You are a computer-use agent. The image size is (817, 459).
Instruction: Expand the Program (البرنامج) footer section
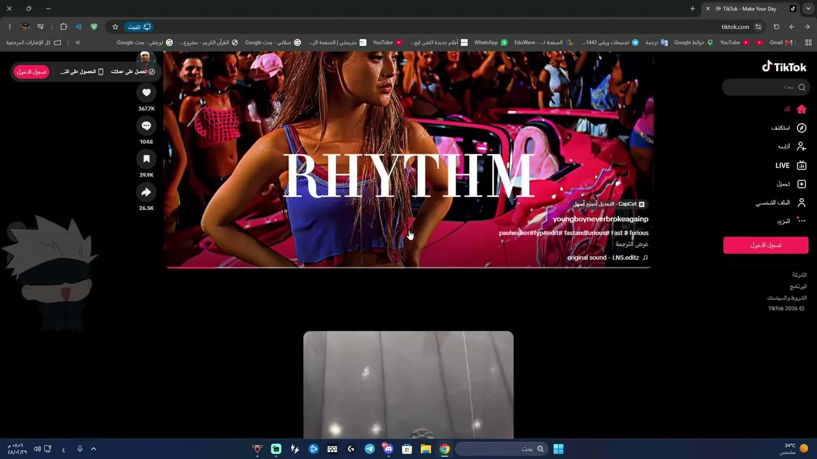point(798,286)
